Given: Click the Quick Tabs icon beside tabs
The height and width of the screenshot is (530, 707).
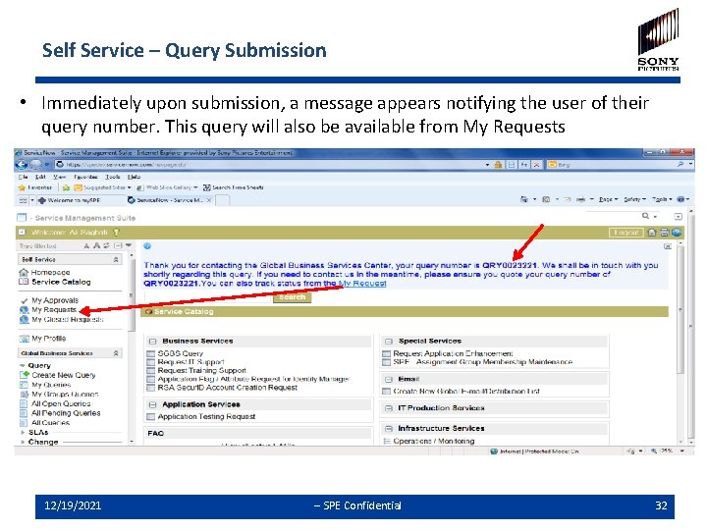Looking at the screenshot, I should pyautogui.click(x=24, y=200).
